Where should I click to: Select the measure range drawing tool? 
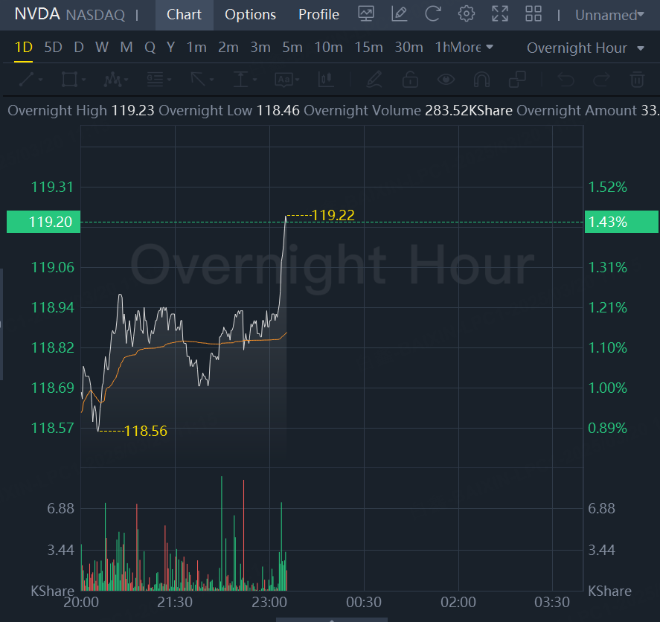241,79
